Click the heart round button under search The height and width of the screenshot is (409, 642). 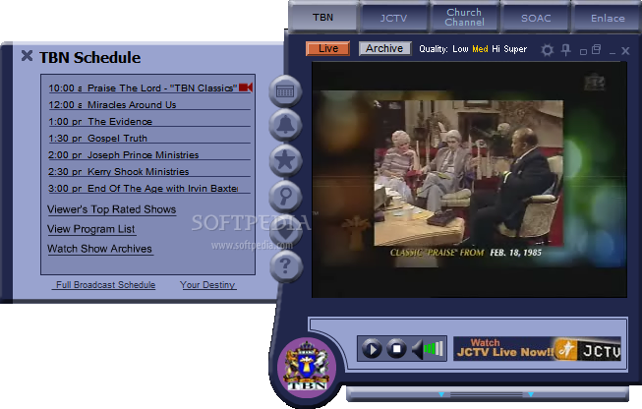tap(286, 232)
